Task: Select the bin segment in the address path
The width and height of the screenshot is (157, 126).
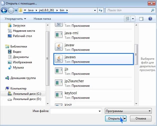Action: click(62, 10)
